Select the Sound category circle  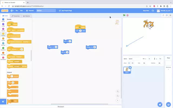3,29
